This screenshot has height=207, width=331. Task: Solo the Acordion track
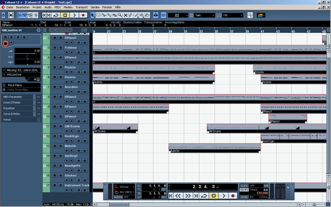pyautogui.click(x=61, y=87)
